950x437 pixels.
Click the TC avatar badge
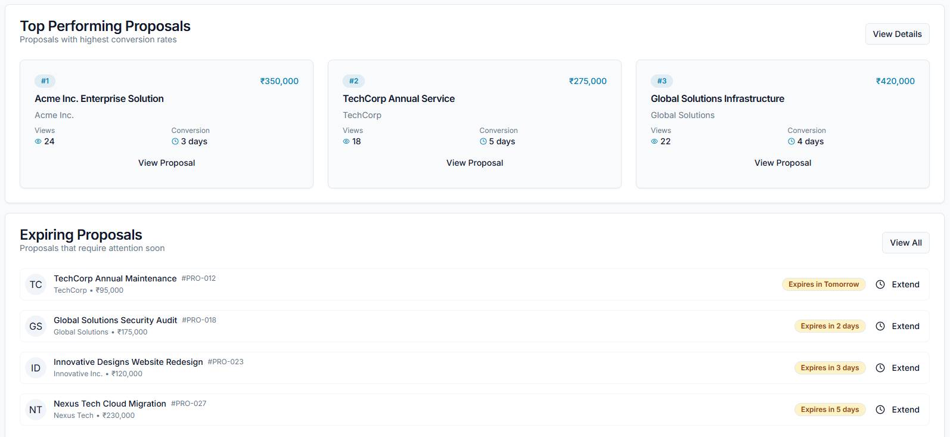point(36,284)
